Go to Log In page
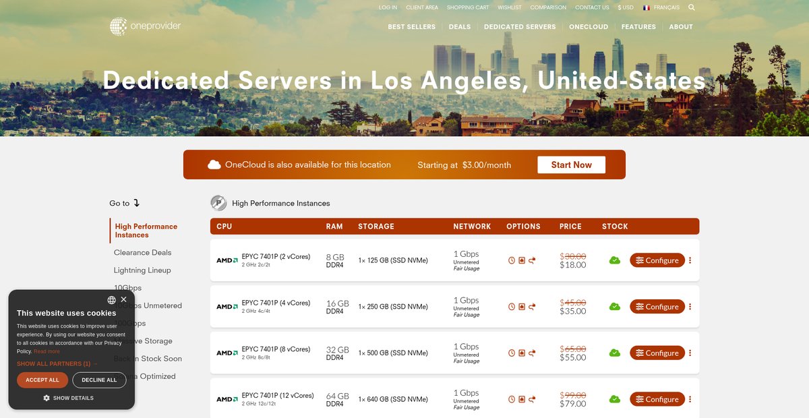Image resolution: width=809 pixels, height=418 pixels. [388, 7]
